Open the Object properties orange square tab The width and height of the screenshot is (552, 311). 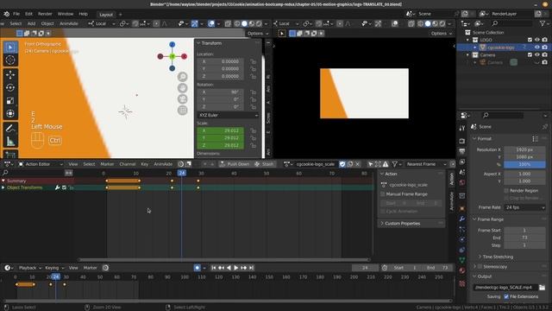tap(462, 208)
